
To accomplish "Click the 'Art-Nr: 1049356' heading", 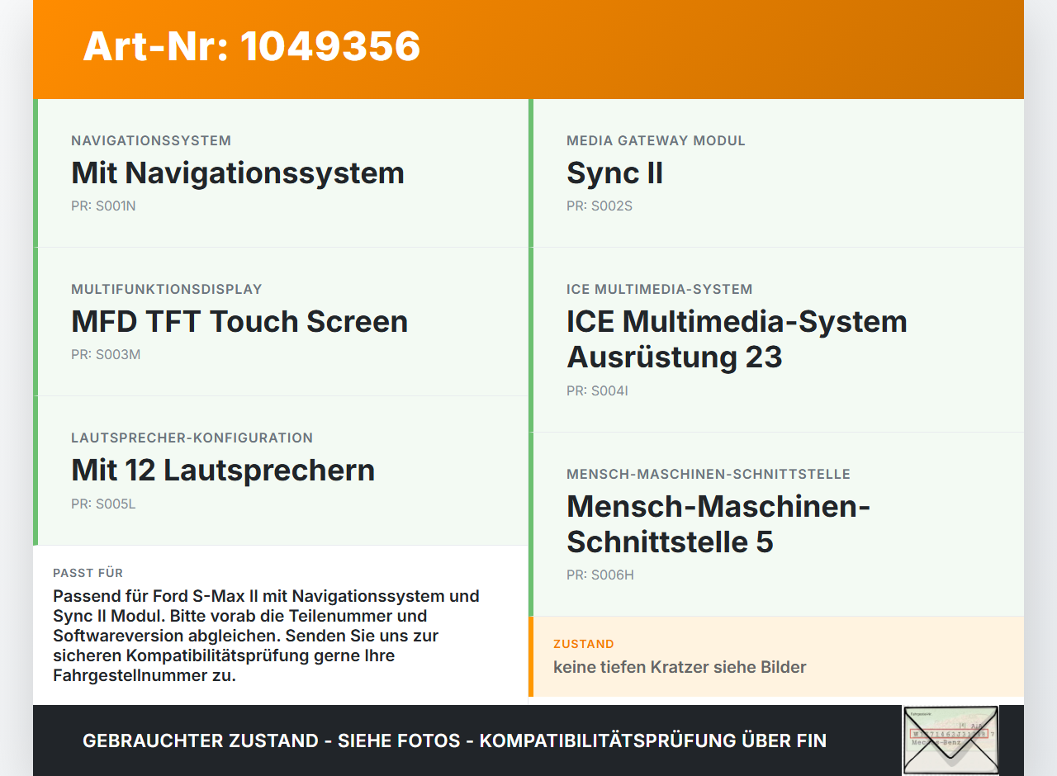I will [x=252, y=46].
